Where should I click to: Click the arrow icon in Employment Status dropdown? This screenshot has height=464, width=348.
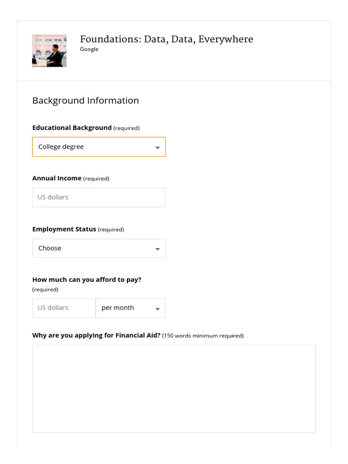157,249
